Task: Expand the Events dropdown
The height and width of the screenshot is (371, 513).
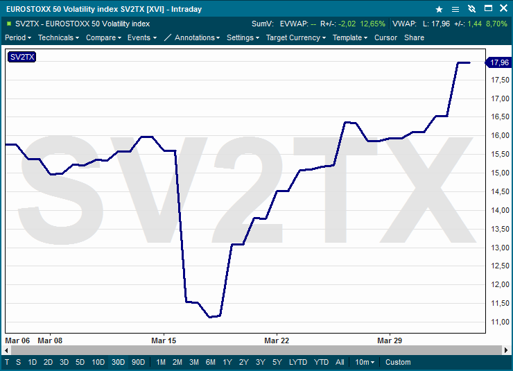Action: pos(142,37)
